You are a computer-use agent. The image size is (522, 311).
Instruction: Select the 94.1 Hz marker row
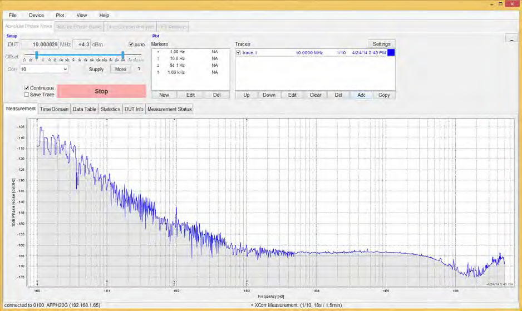[190, 66]
